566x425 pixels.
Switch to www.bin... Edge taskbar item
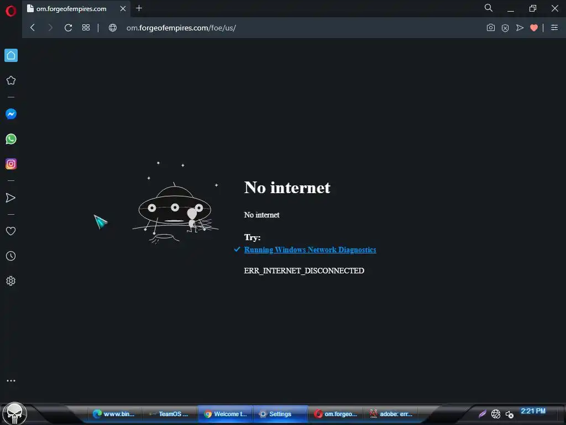click(114, 414)
